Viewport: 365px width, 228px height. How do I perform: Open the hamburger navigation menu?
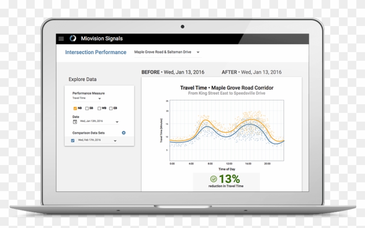[61, 39]
